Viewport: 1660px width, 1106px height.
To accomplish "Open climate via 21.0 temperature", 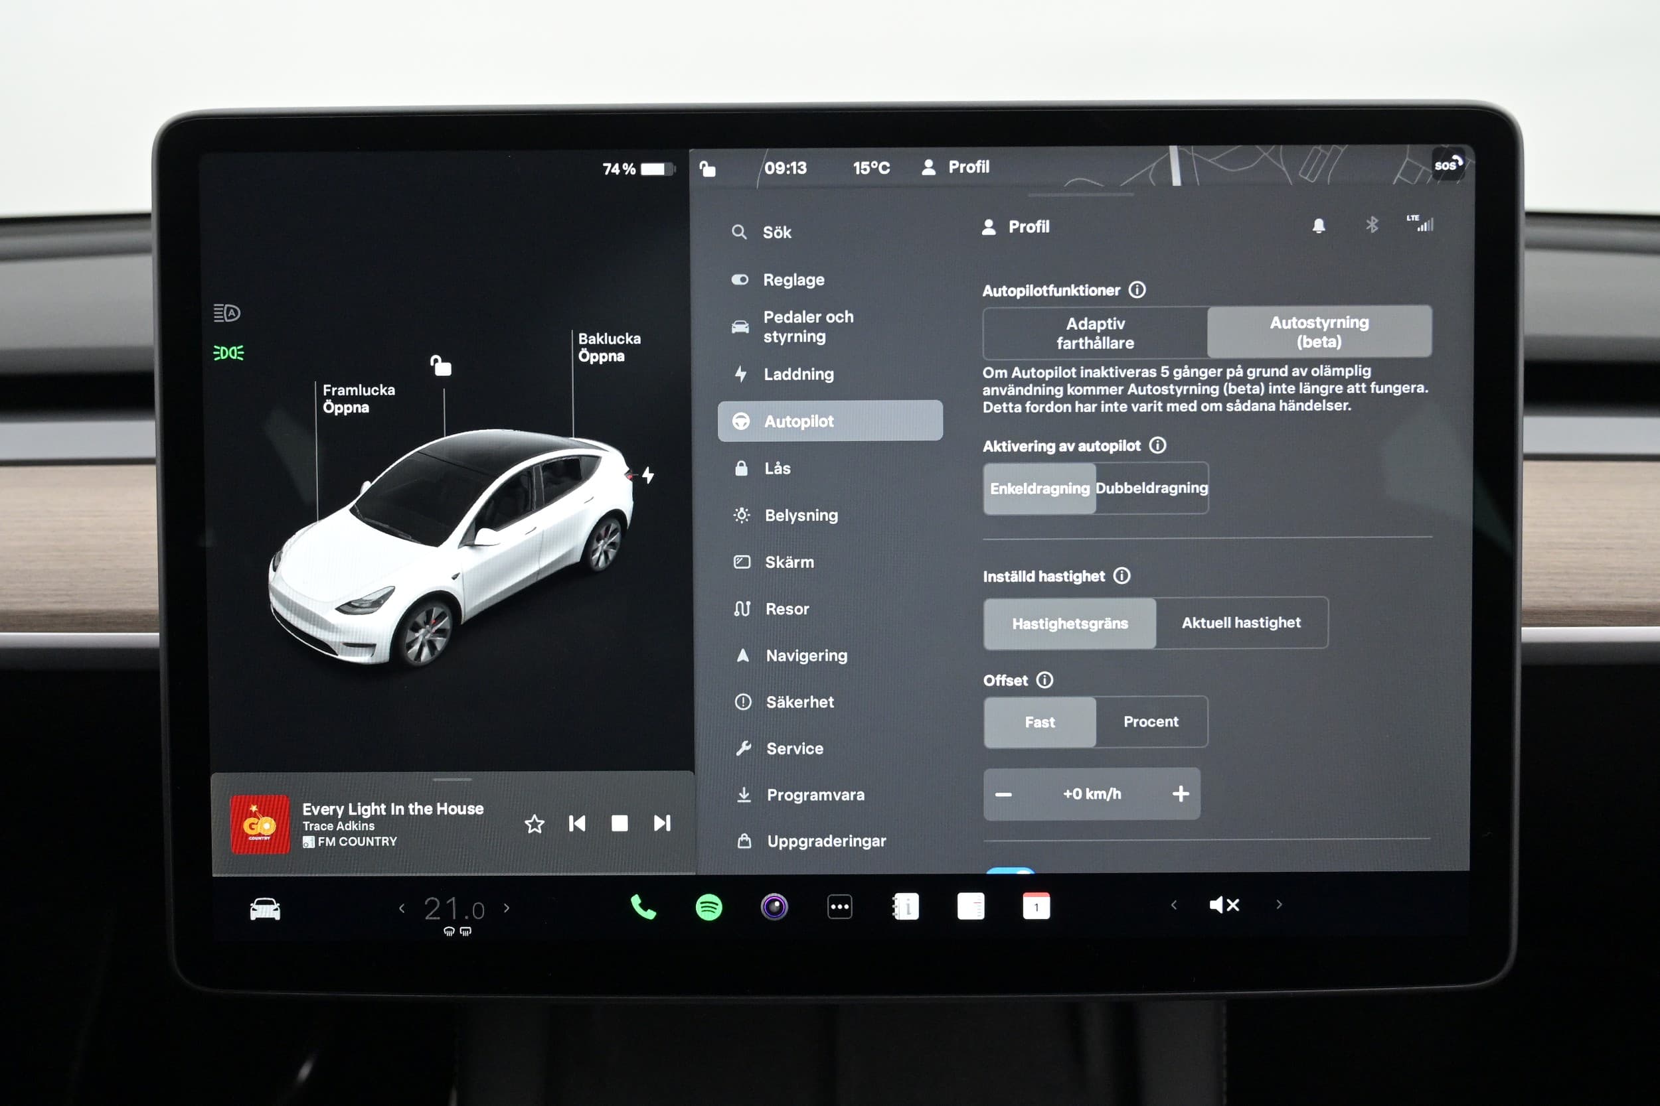I will pyautogui.click(x=455, y=908).
